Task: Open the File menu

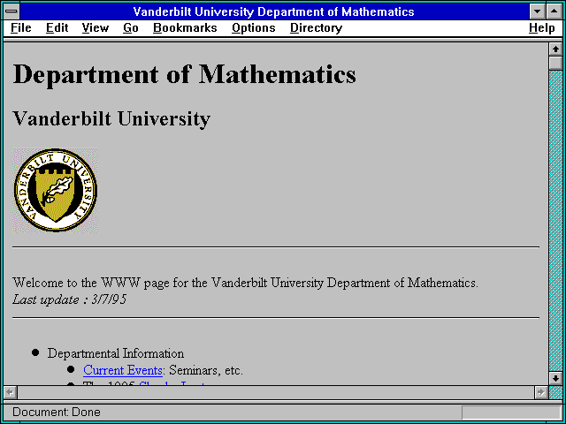Action: 21,28
